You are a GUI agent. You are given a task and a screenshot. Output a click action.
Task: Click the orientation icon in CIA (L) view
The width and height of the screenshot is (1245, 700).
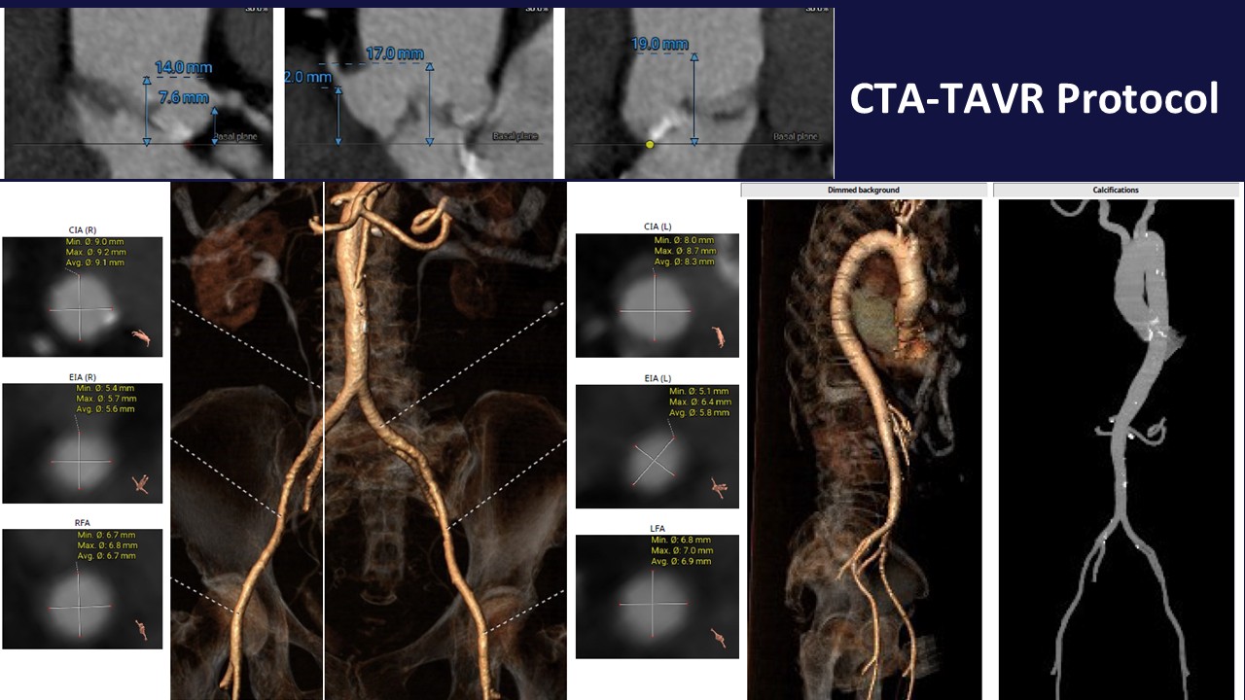(x=719, y=336)
